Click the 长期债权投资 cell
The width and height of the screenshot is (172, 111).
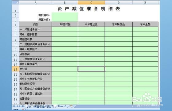tap(35, 84)
